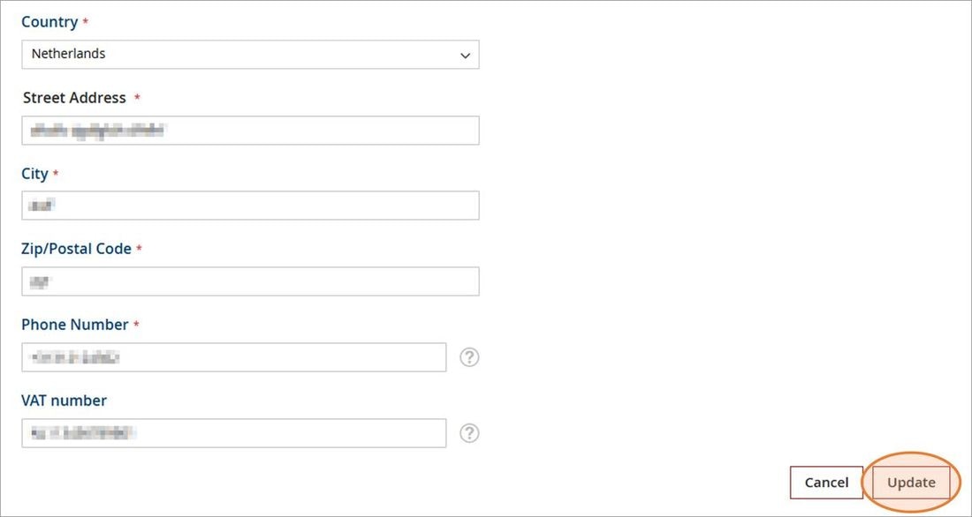Click the Cancel button
The height and width of the screenshot is (517, 972).
pyautogui.click(x=826, y=483)
